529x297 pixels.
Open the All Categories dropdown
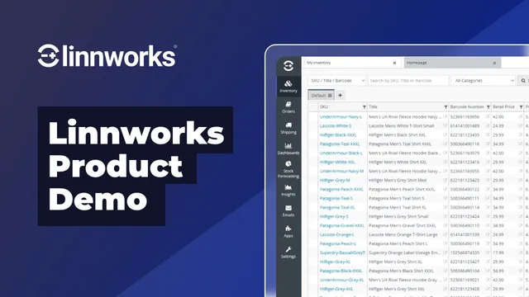coord(484,81)
